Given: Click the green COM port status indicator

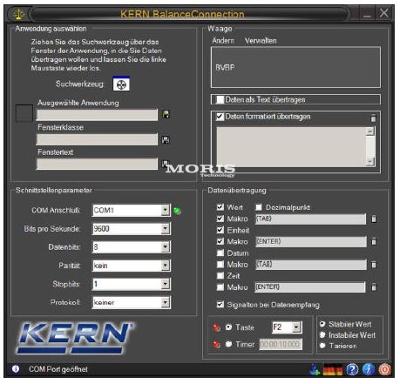Looking at the screenshot, I should pyautogui.click(x=177, y=211).
